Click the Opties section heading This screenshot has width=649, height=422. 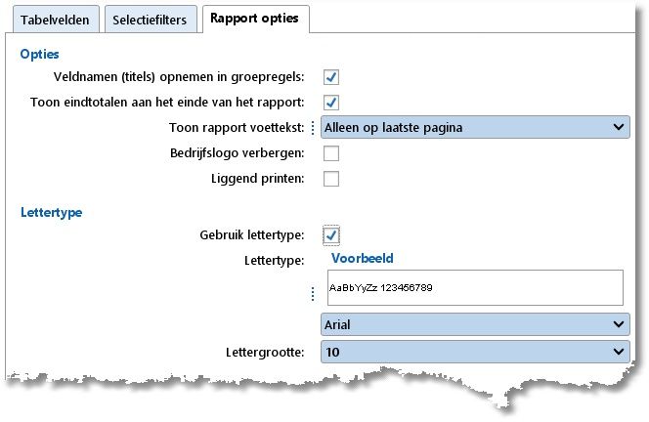[x=39, y=54]
